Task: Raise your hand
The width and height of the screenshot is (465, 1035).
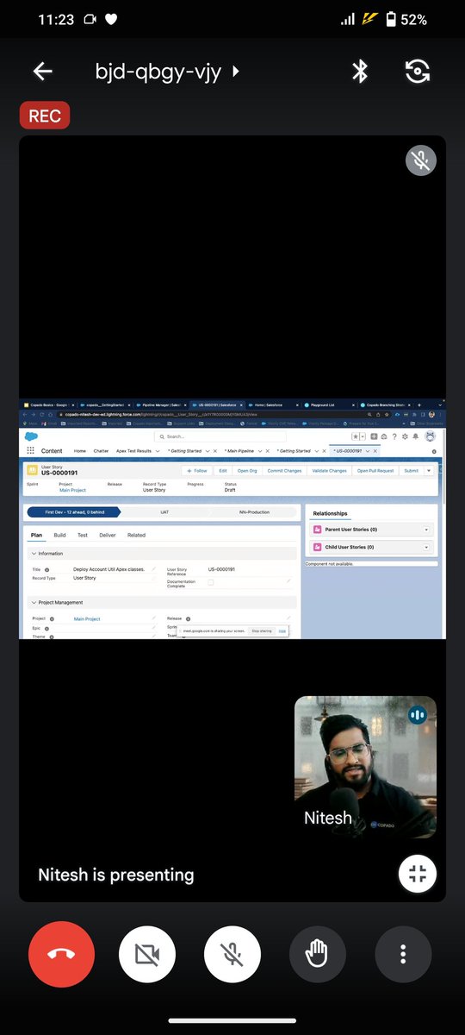Action: click(x=318, y=953)
